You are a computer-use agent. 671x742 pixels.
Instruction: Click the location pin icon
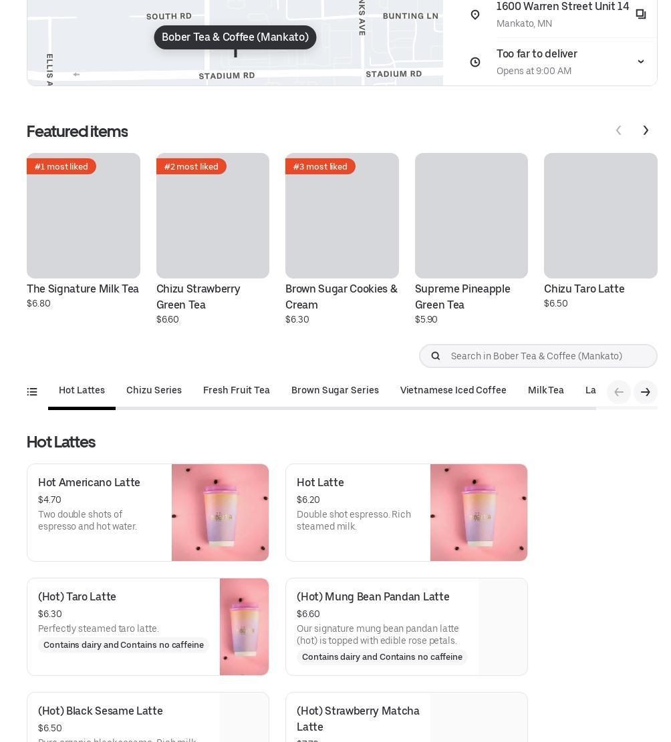(x=475, y=15)
